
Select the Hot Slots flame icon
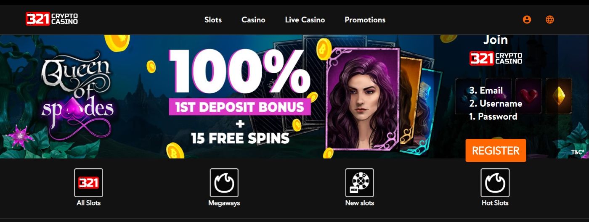point(495,182)
